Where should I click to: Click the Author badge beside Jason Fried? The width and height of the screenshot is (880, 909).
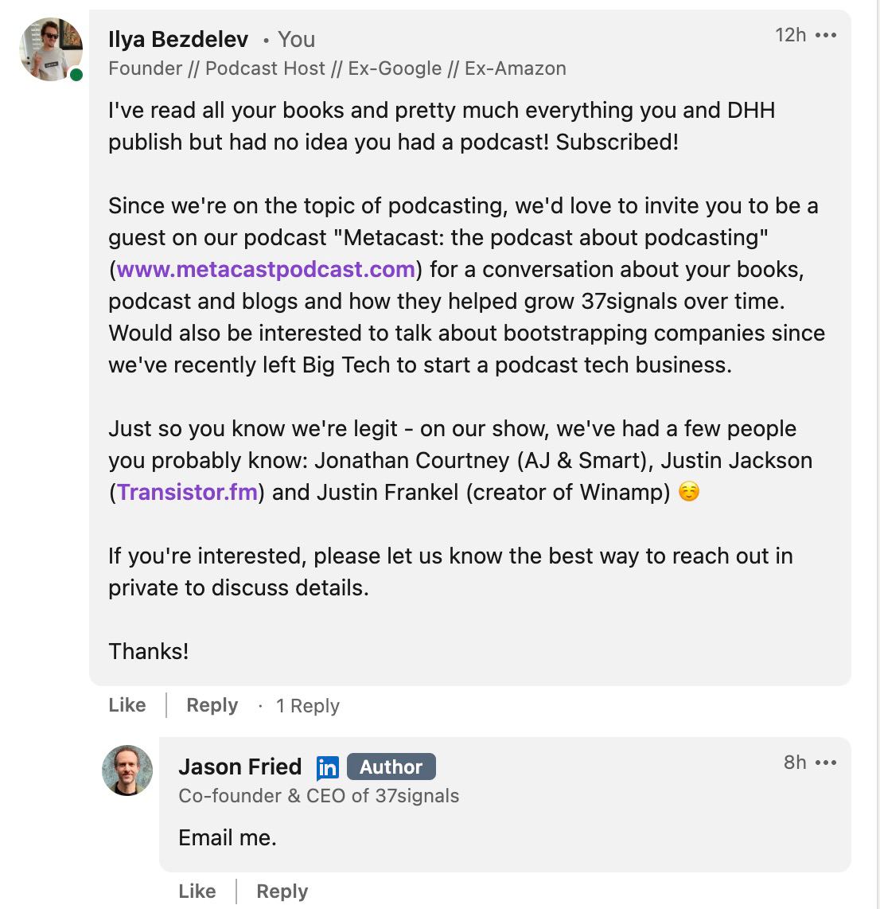point(391,767)
